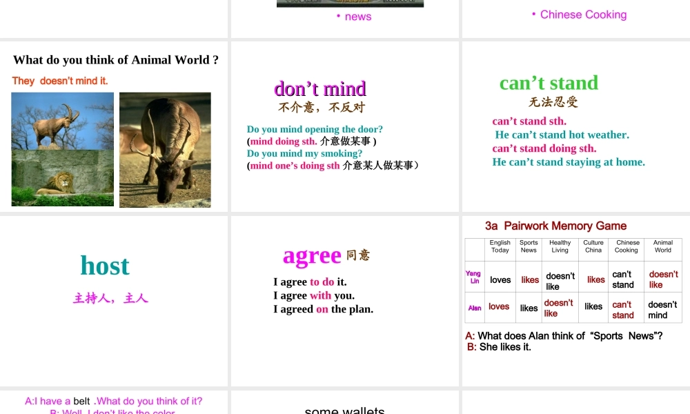Select the blue "host" title
The height and width of the screenshot is (414, 690).
pyautogui.click(x=104, y=266)
